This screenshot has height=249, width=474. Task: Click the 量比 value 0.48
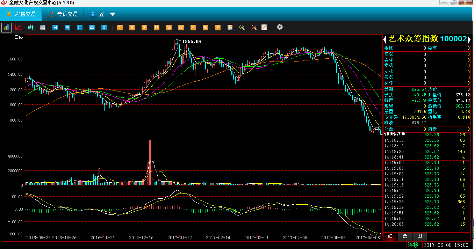(x=465, y=112)
